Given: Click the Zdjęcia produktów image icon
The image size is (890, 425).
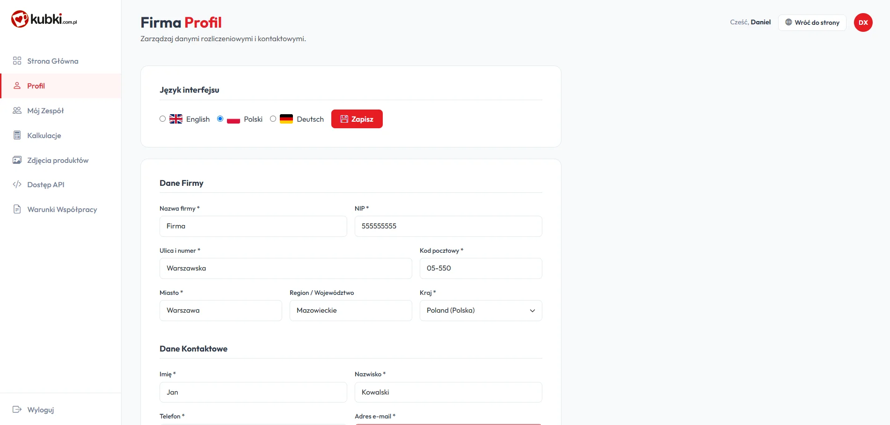Looking at the screenshot, I should pos(17,160).
